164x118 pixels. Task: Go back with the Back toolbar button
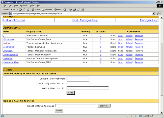point(6,10)
